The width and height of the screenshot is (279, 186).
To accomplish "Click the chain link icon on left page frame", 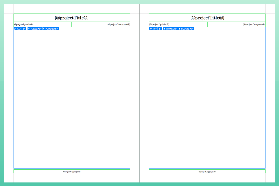I will tap(15, 29).
